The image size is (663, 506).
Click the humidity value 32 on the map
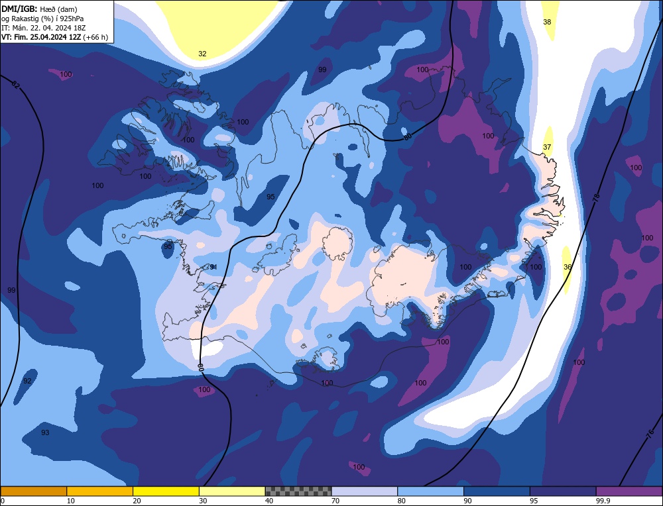[x=202, y=54]
